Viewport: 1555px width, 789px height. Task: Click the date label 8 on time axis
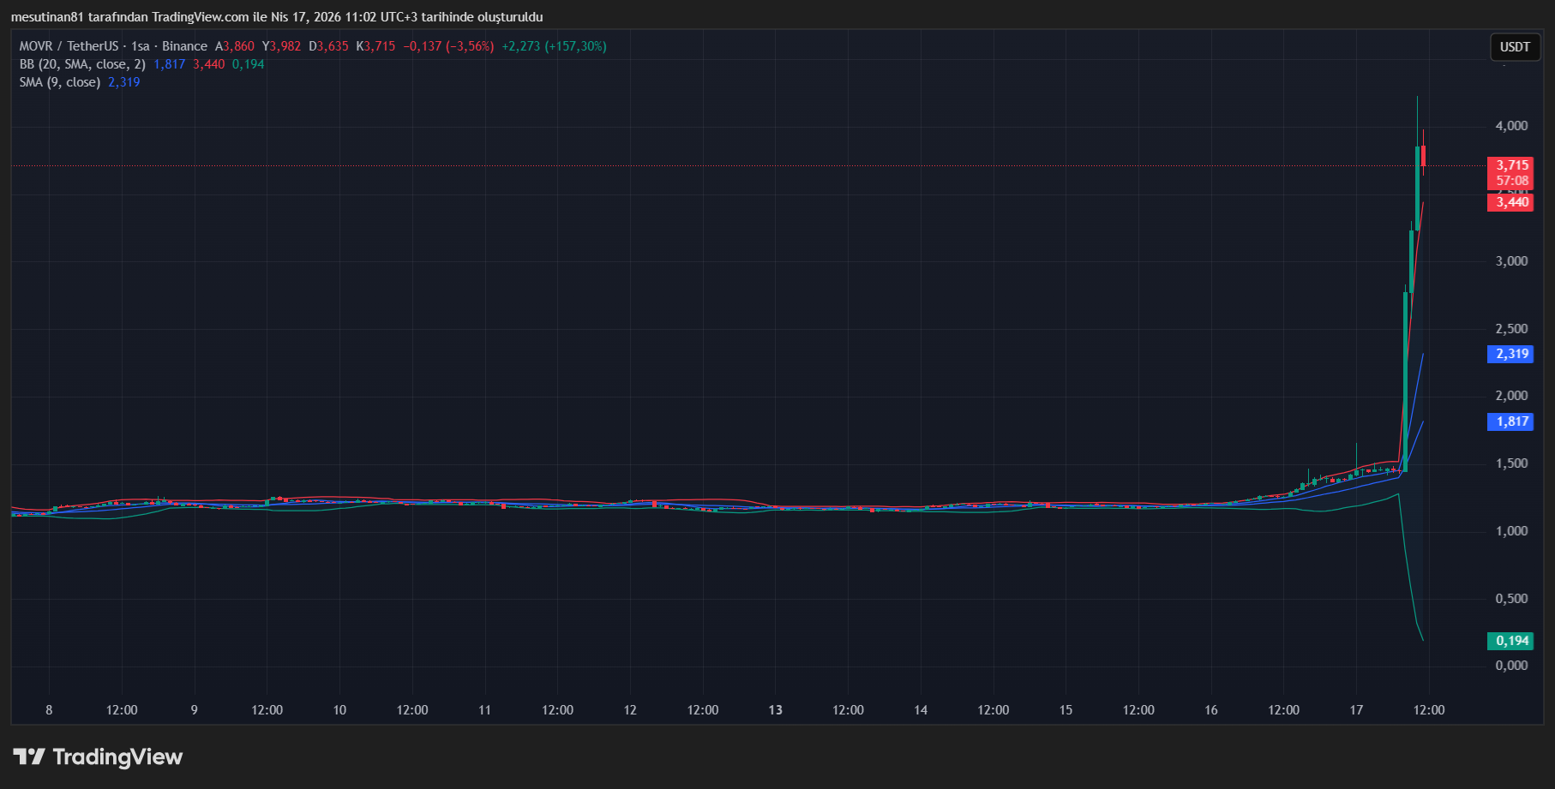point(49,710)
